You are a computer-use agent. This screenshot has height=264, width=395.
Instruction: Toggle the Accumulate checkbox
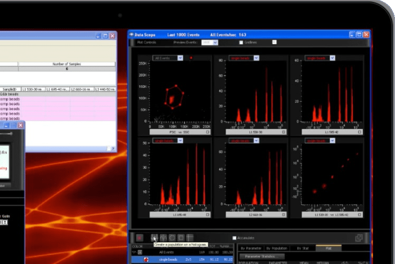234,238
